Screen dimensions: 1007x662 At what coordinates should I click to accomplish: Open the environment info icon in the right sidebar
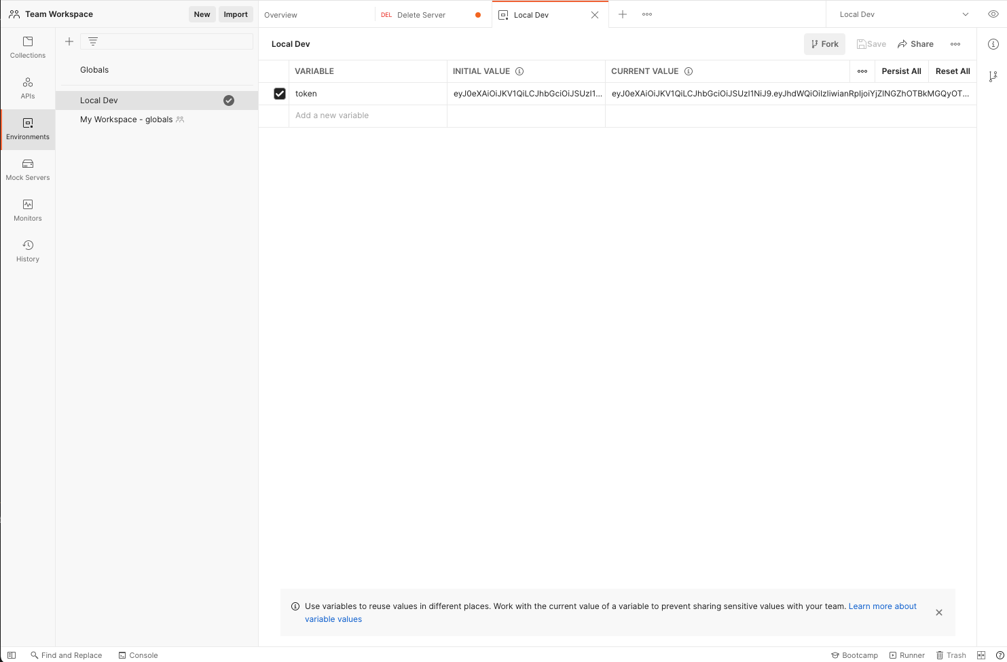(993, 44)
